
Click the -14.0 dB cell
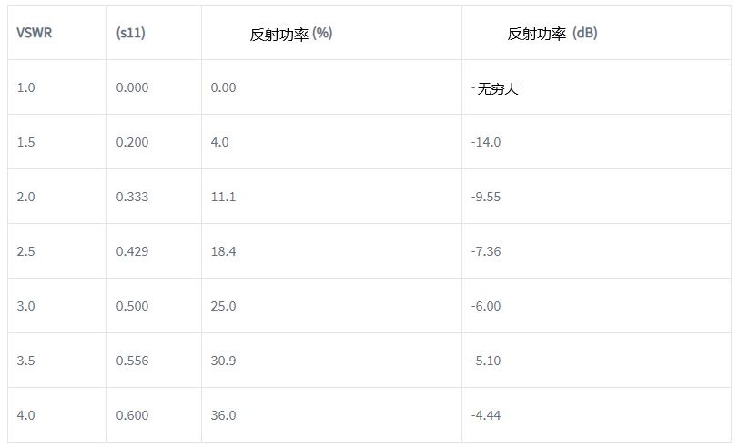[x=486, y=142]
